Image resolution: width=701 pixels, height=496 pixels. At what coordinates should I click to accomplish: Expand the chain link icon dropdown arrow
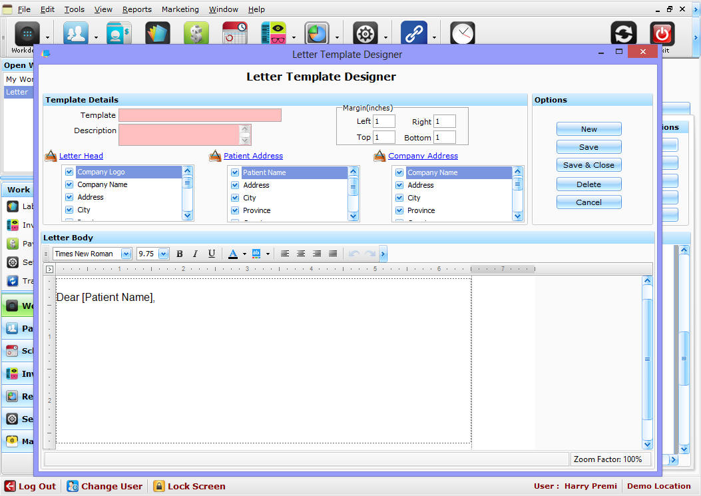(434, 37)
